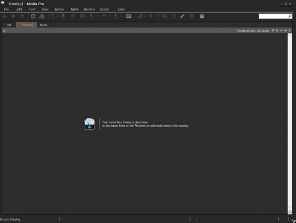Click the scrollbar up arrow
296x223 pixels.
click(x=290, y=35)
